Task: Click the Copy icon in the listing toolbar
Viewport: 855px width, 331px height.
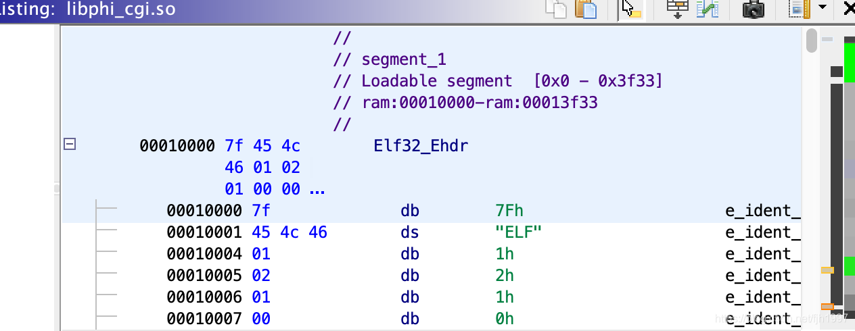Action: 556,9
